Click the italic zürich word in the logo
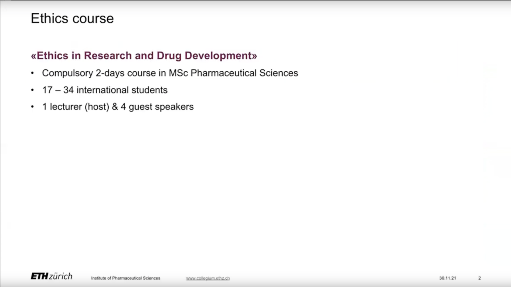The width and height of the screenshot is (511, 287). click(x=61, y=276)
